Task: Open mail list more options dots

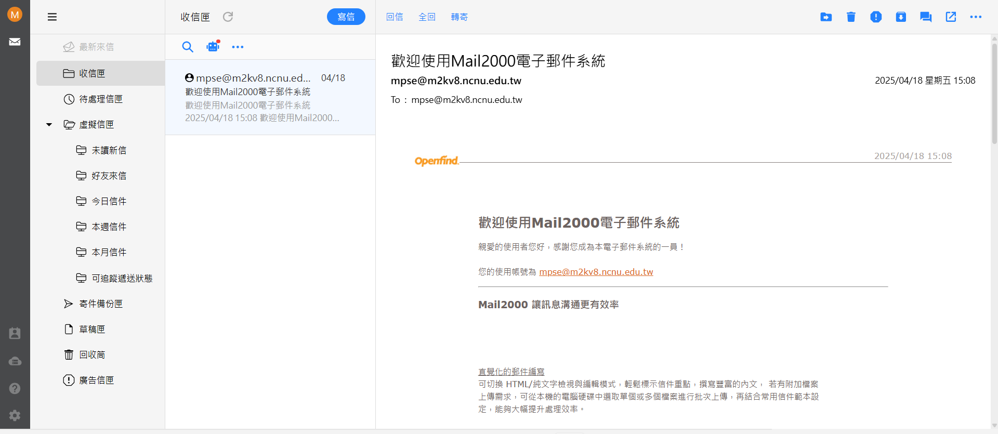Action: pos(238,47)
